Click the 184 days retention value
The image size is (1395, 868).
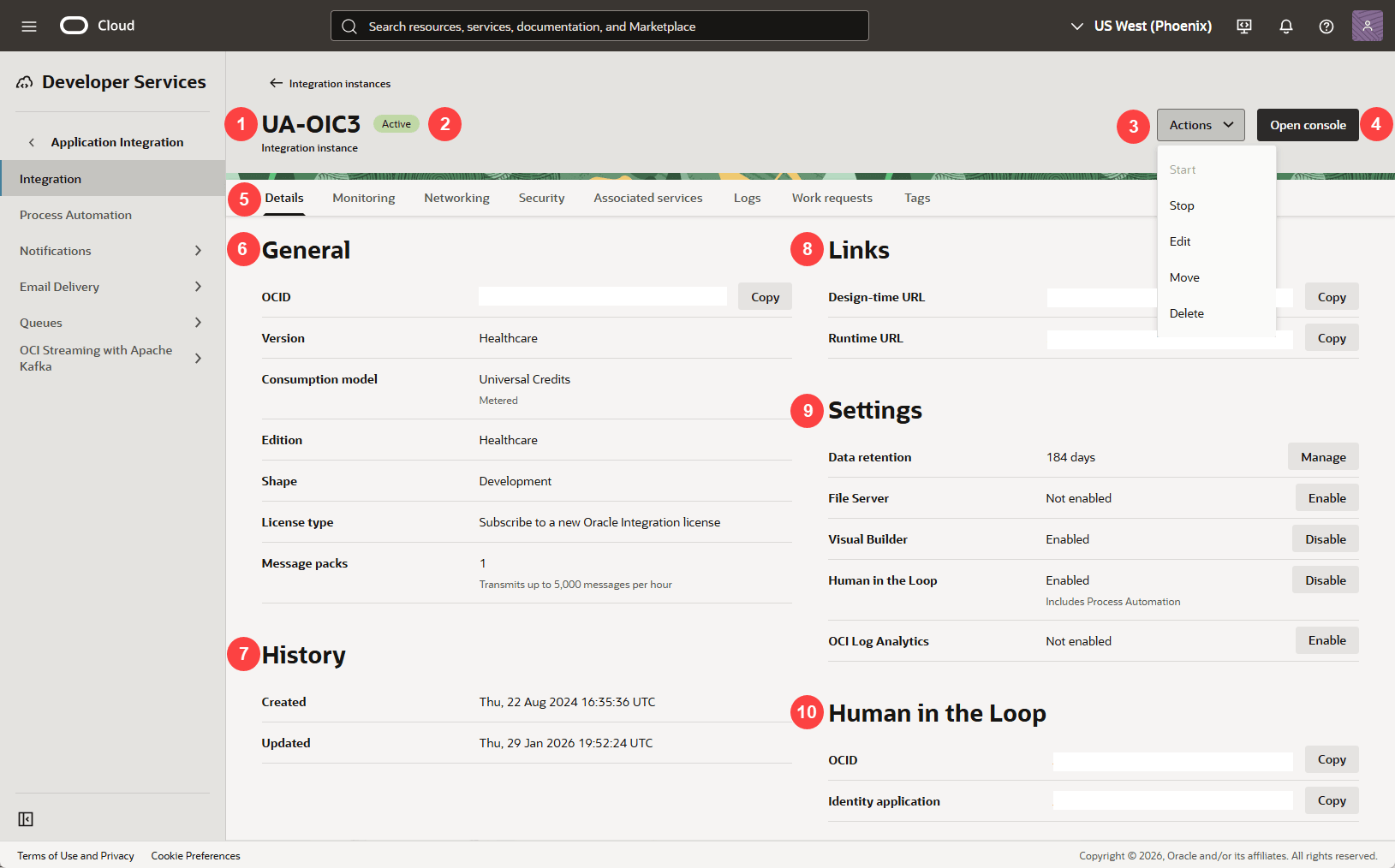point(1070,457)
